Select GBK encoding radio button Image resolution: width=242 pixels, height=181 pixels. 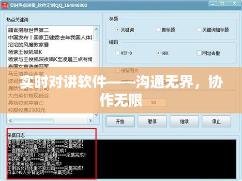[158, 53]
